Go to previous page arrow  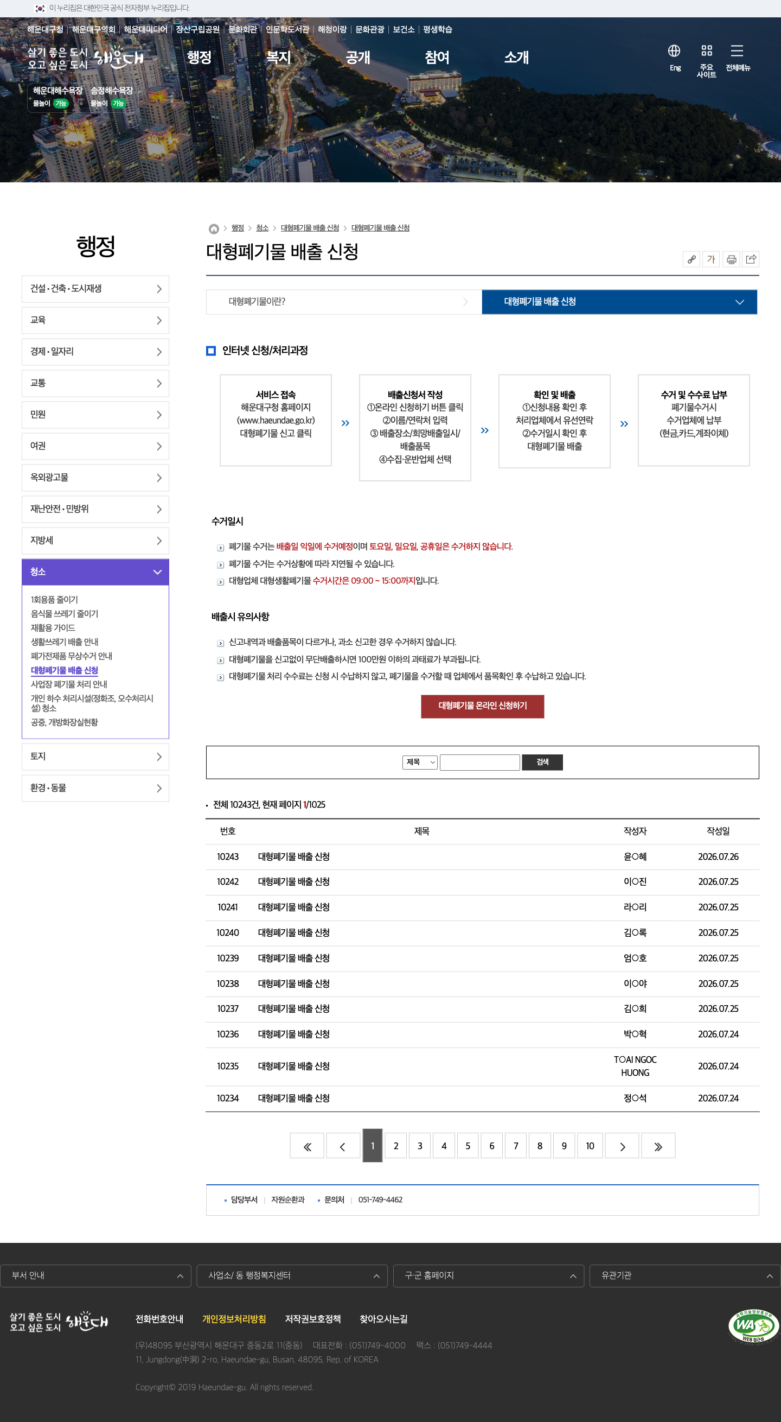[343, 1146]
